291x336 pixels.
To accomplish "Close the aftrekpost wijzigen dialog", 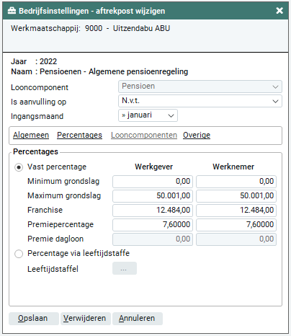I will [x=279, y=11].
